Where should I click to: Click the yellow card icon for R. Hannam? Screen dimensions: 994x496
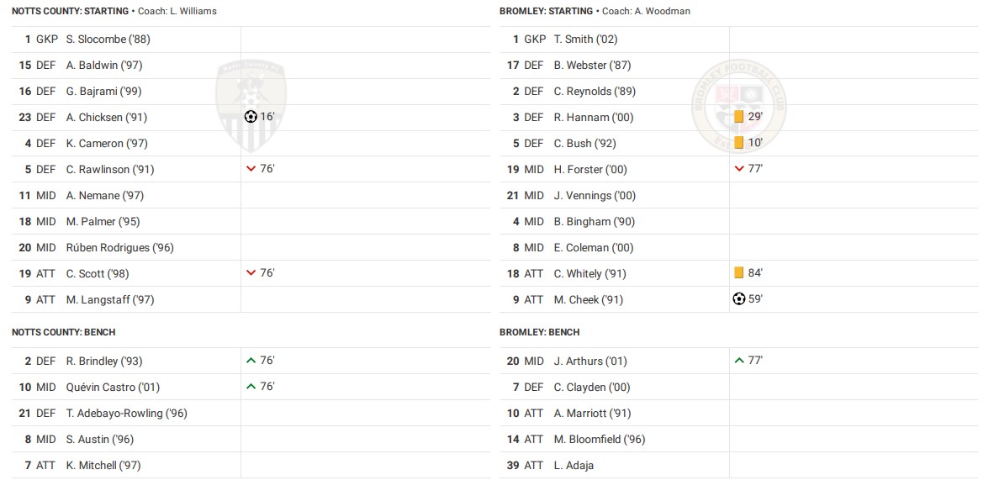(739, 117)
